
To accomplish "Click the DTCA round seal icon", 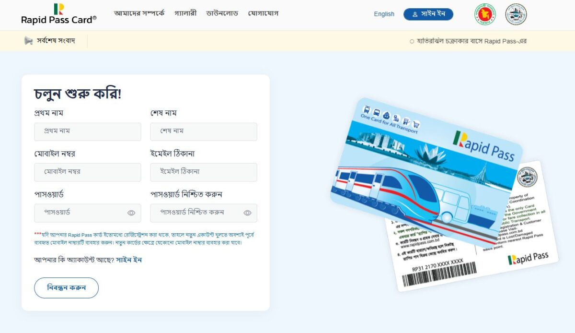I will 516,14.
